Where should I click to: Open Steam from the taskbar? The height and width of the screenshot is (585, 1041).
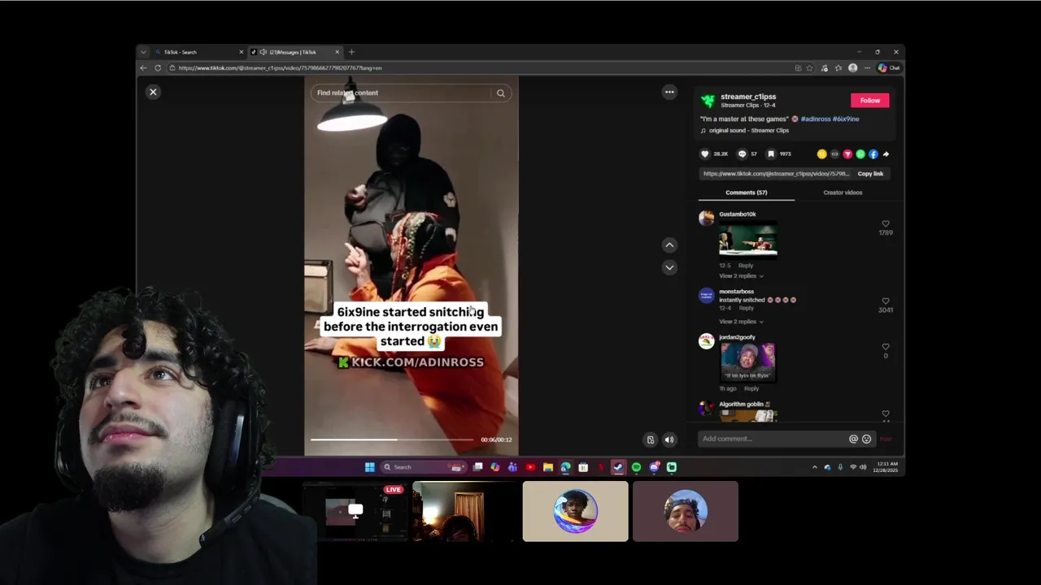pos(618,467)
